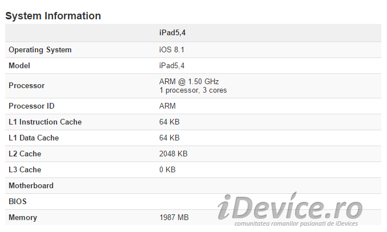Click the L3 Cache label
This screenshot has width=387, height=232.
coord(25,169)
